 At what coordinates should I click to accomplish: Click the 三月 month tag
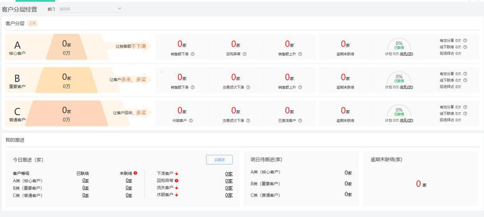pyautogui.click(x=33, y=23)
